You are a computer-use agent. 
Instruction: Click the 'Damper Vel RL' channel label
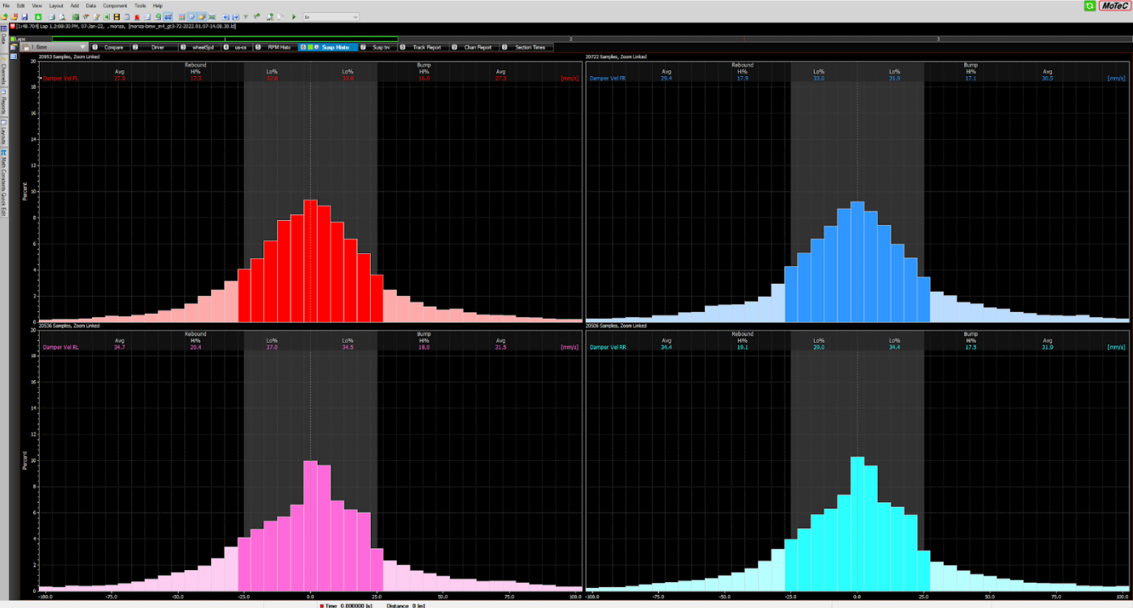pos(61,347)
